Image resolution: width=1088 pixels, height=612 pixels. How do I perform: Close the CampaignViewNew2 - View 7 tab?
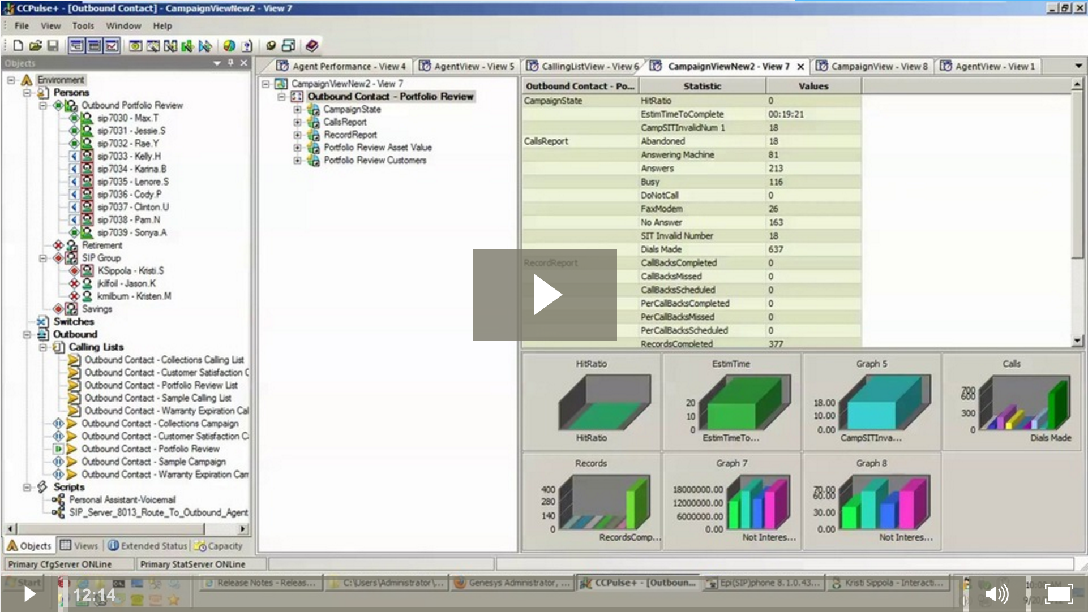800,67
